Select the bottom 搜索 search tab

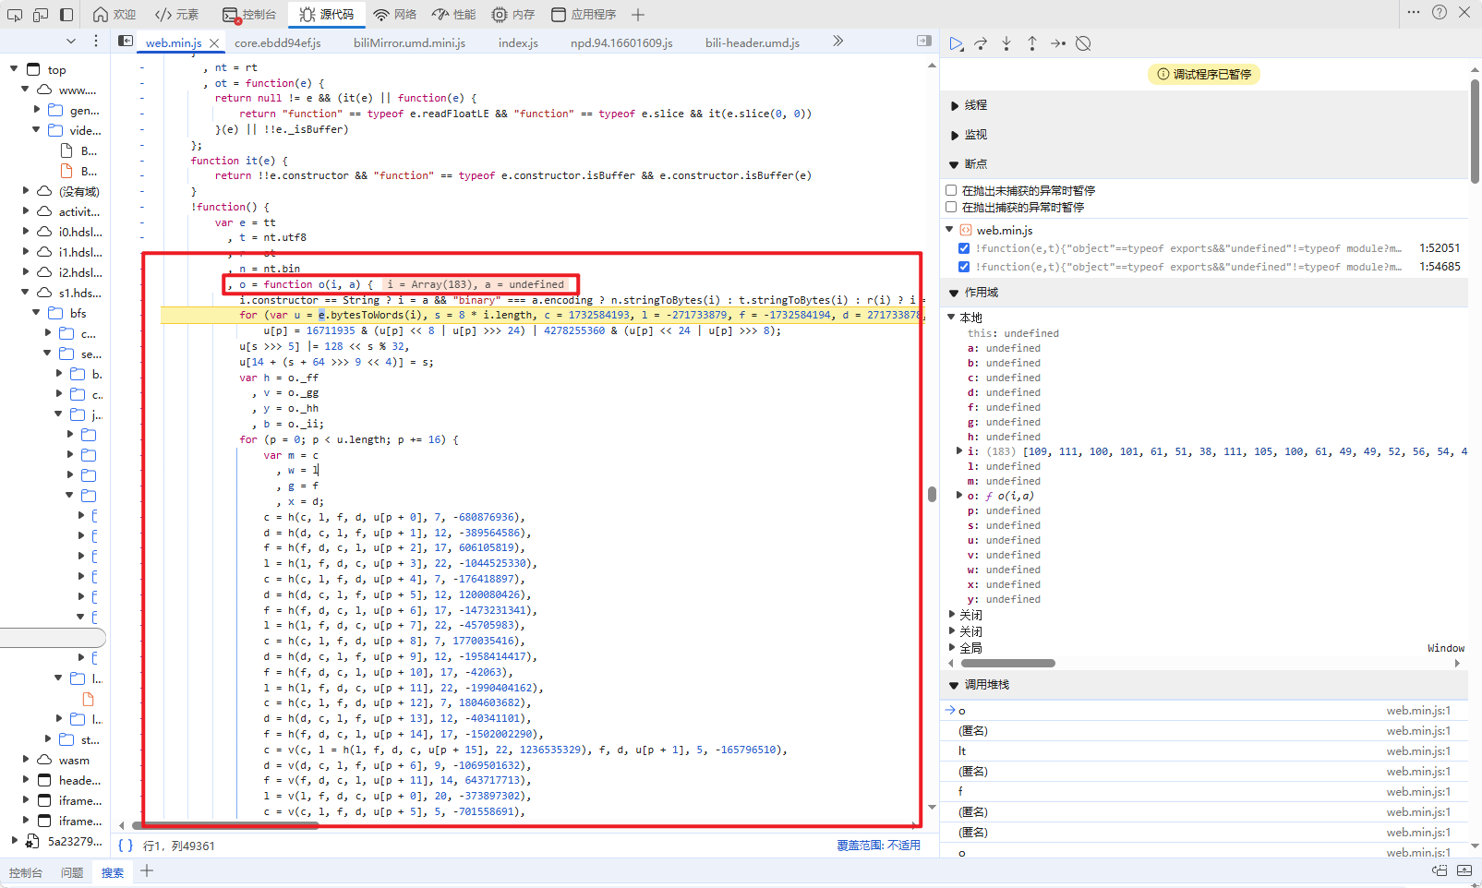(113, 872)
